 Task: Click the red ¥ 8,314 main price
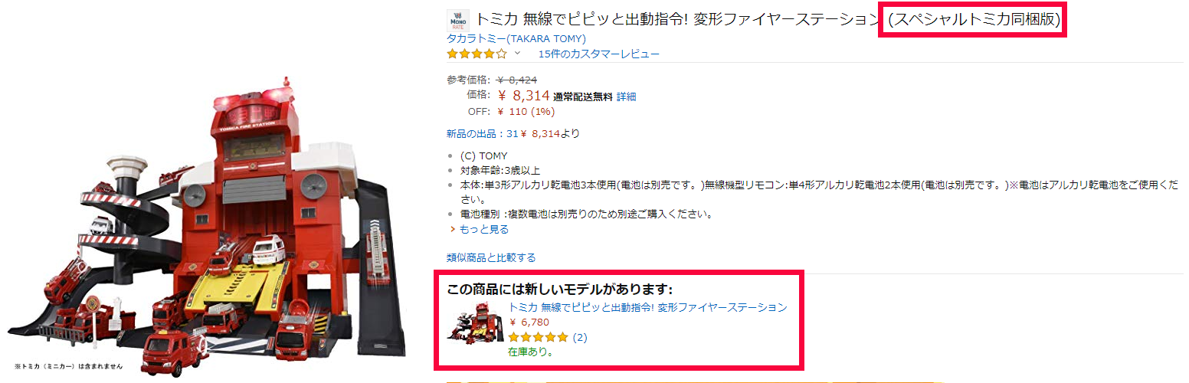pyautogui.click(x=523, y=96)
